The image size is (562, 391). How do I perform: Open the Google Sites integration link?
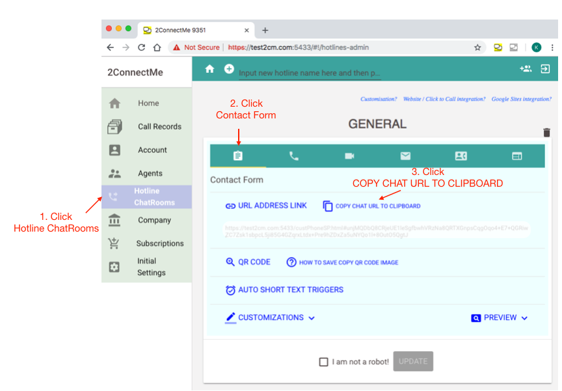(521, 100)
